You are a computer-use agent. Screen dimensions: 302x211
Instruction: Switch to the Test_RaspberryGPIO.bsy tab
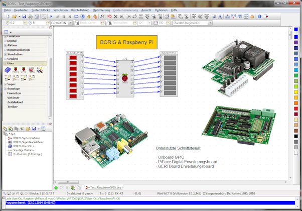pyautogui.click(x=104, y=187)
